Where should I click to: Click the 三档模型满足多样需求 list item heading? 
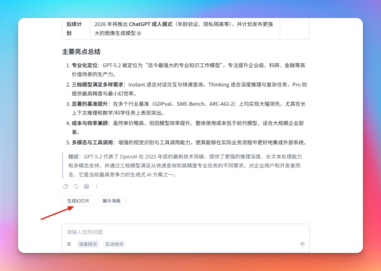click(97, 84)
